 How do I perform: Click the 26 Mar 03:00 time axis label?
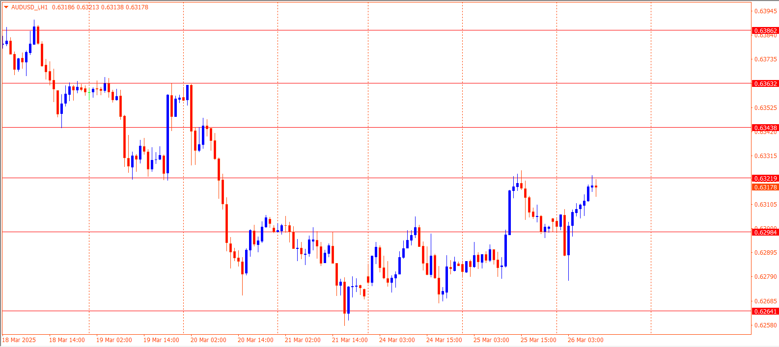pyautogui.click(x=585, y=340)
